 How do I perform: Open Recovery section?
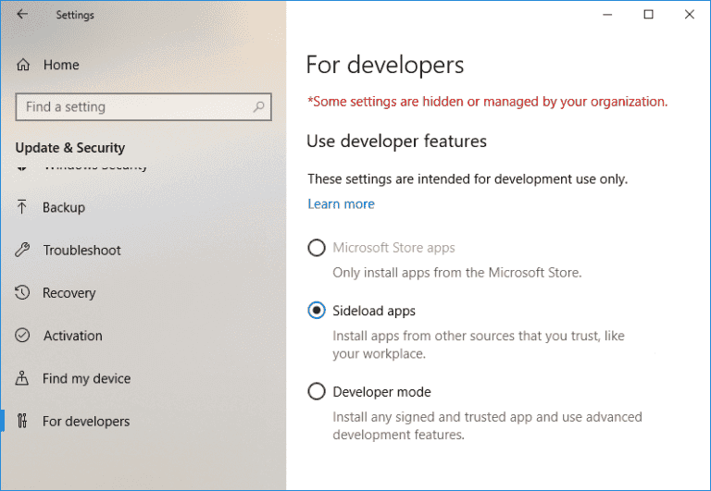pyautogui.click(x=69, y=293)
